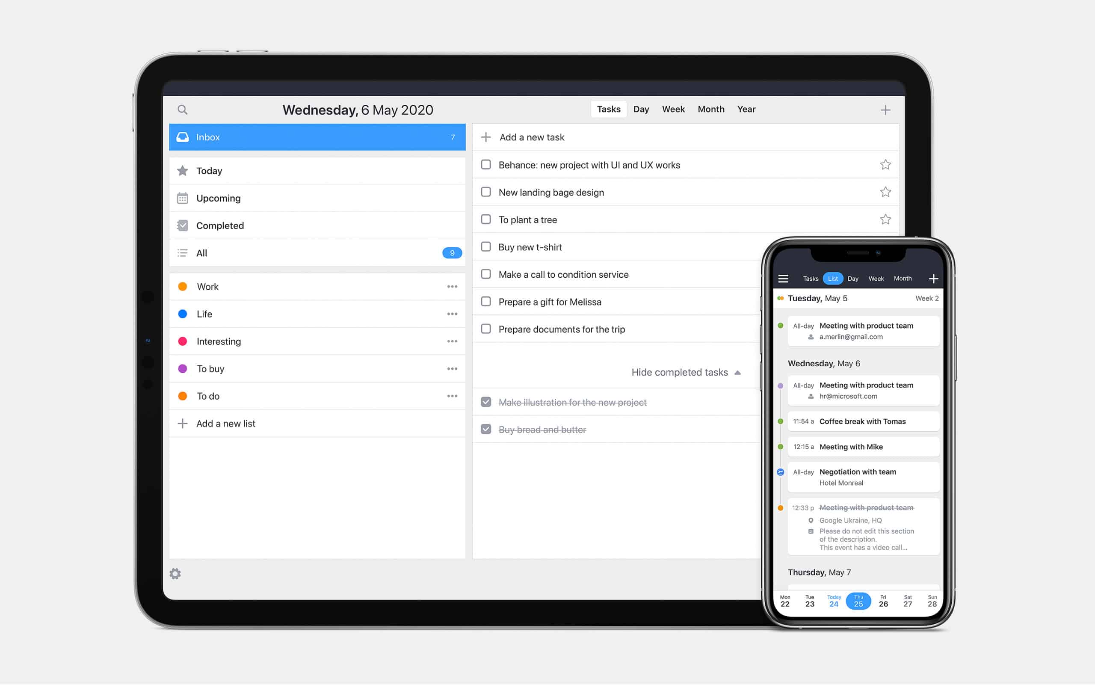Switch to the Week view tab
Viewport: 1095px width, 685px height.
672,109
